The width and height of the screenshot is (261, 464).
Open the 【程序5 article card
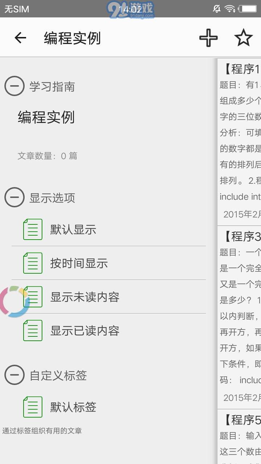pos(239,437)
